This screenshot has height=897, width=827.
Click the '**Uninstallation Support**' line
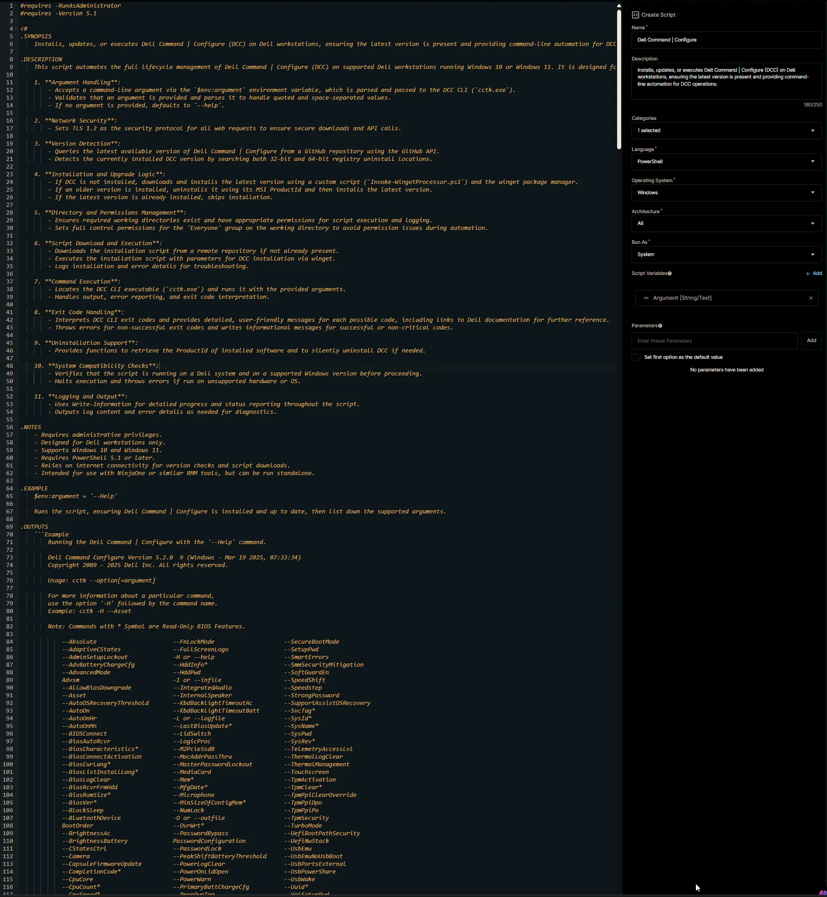click(x=86, y=343)
